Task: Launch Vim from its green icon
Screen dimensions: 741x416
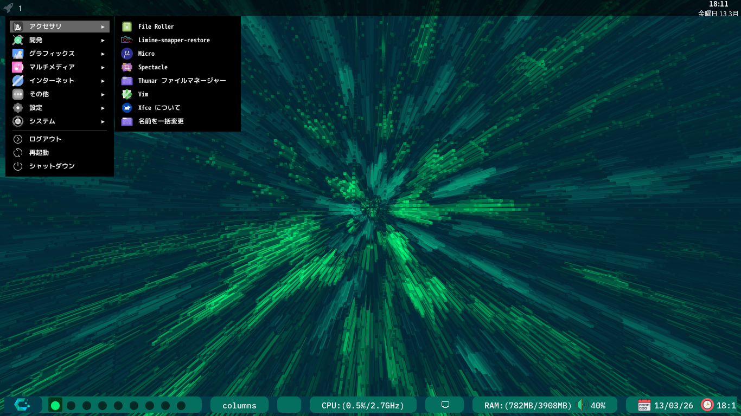Action: click(x=127, y=94)
